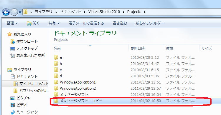Click the greyed Forward navigation arrow

(x=14, y=12)
